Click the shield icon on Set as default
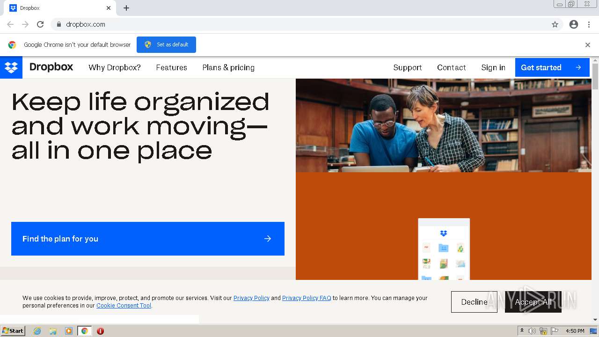The width and height of the screenshot is (599, 337). (x=148, y=44)
